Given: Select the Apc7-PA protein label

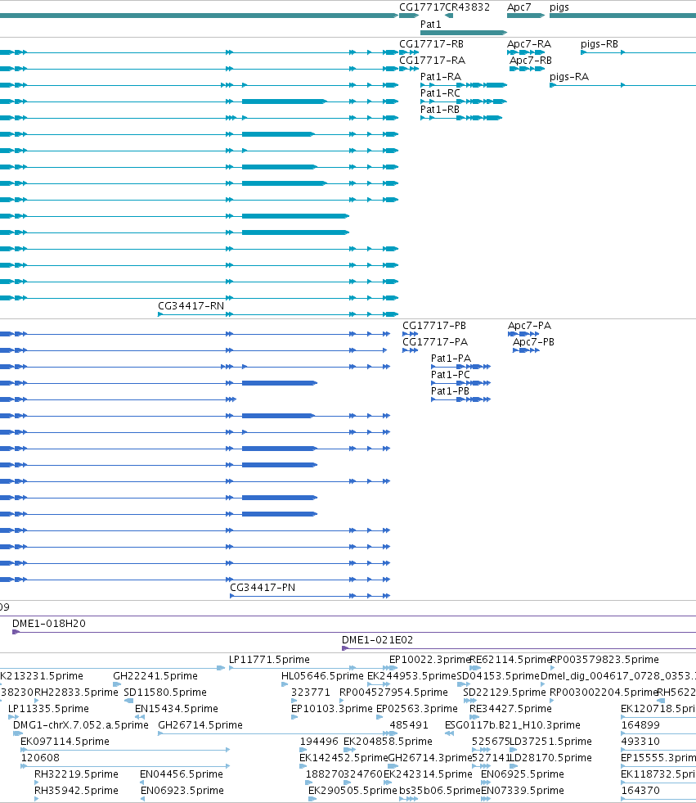Looking at the screenshot, I should (529, 326).
